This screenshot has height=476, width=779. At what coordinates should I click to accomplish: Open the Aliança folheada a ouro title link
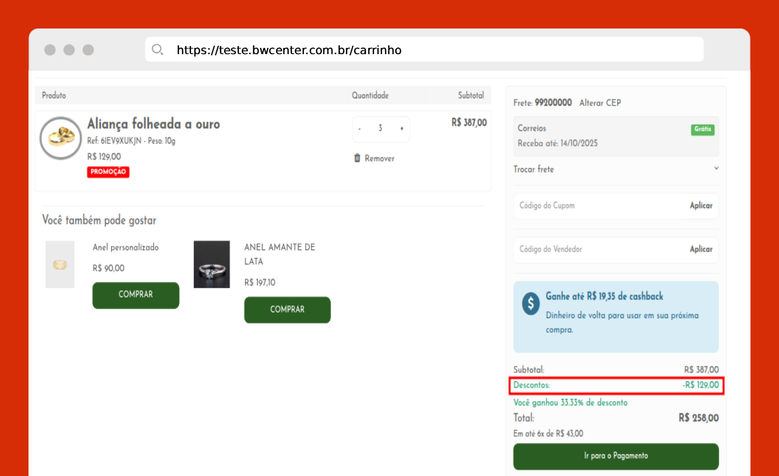tap(153, 124)
